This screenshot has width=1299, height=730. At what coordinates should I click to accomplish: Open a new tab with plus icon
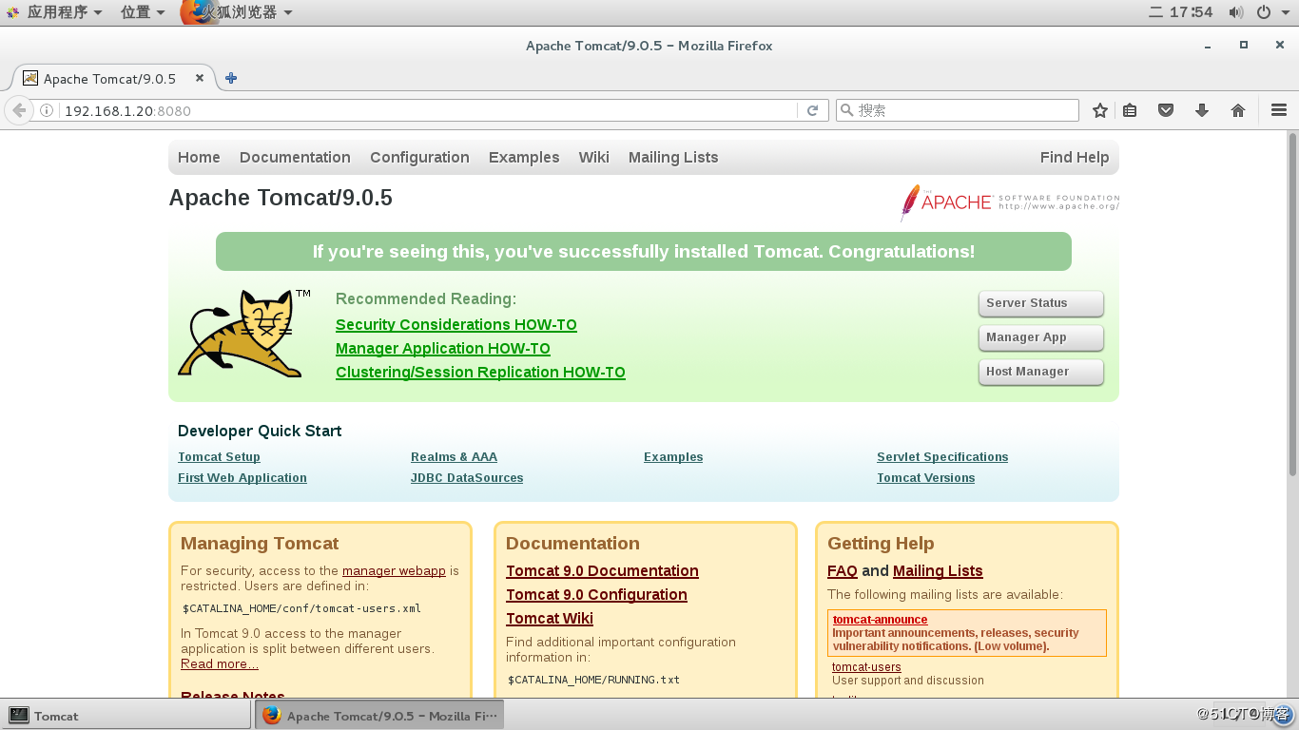click(231, 78)
